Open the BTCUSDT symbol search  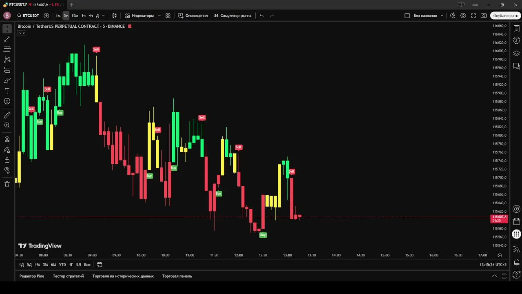28,16
